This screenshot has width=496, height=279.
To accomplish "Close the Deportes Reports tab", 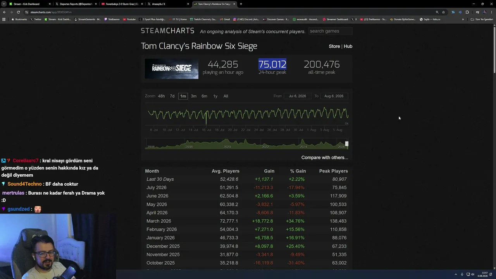I will pos(96,4).
